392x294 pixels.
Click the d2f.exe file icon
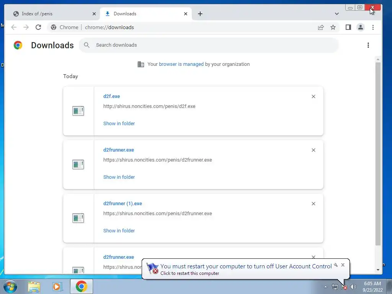78,111
